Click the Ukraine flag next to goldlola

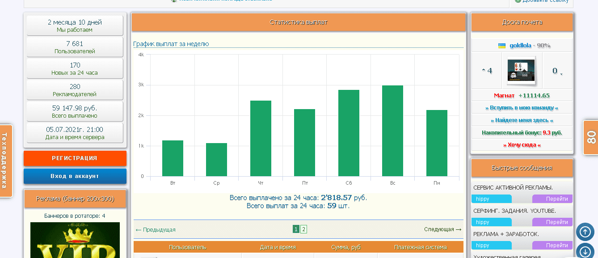[502, 46]
